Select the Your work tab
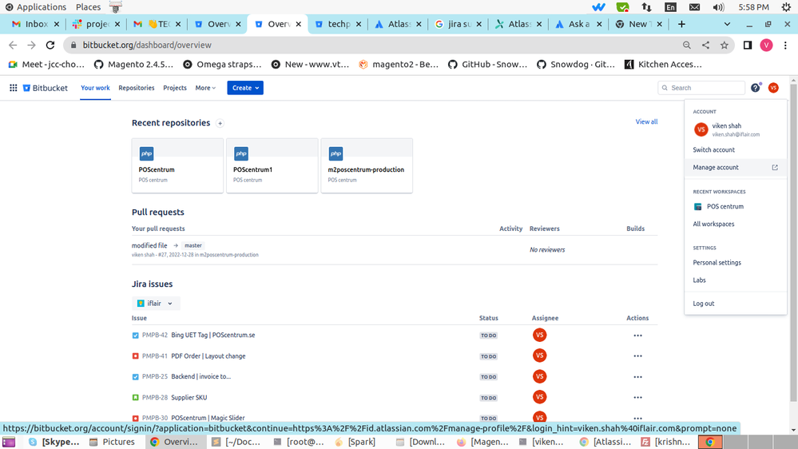The width and height of the screenshot is (798, 449). 95,88
